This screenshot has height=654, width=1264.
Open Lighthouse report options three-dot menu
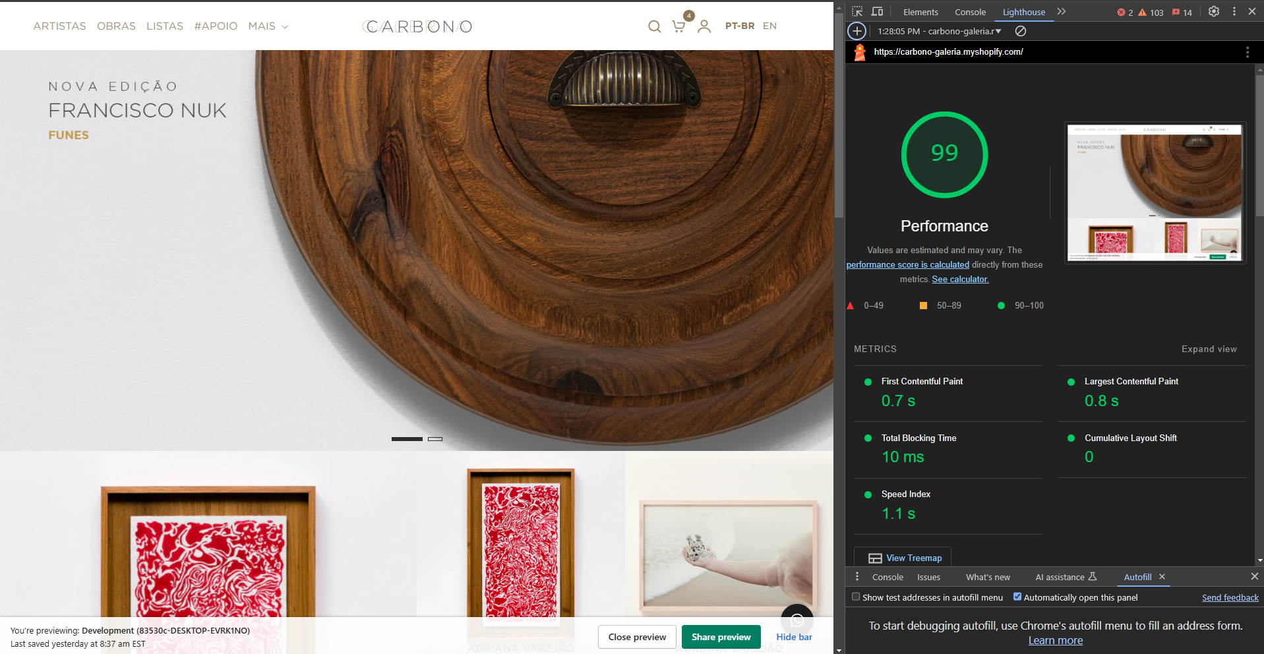click(x=1248, y=52)
